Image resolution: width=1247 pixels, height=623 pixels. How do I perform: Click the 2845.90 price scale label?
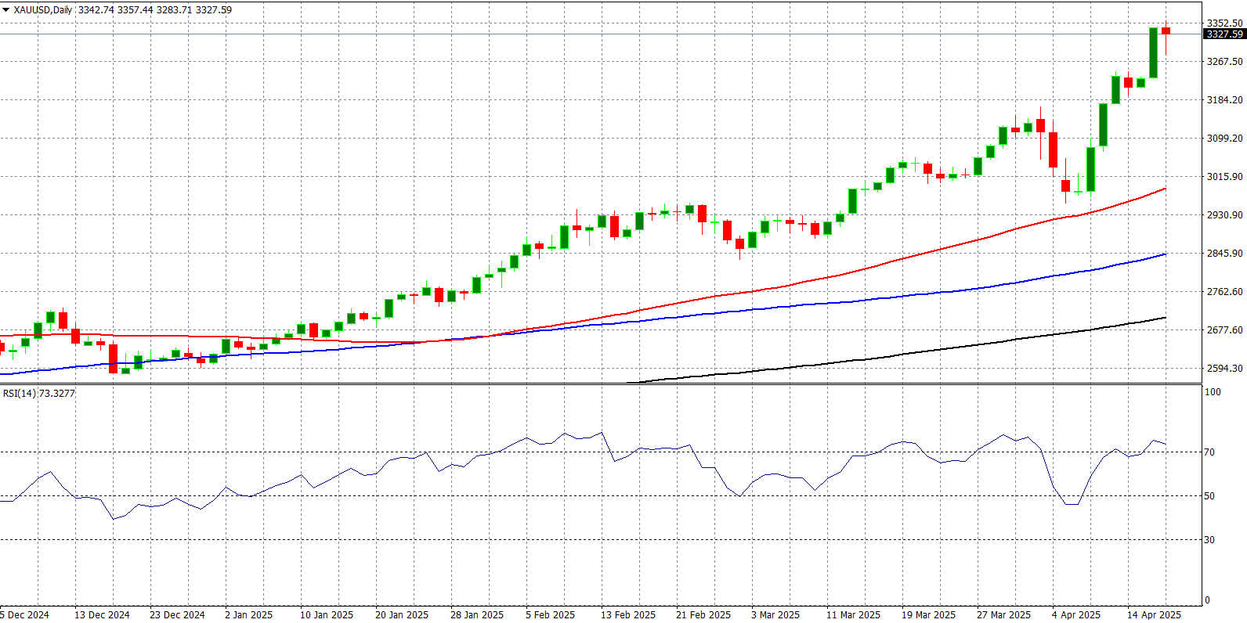click(1224, 254)
